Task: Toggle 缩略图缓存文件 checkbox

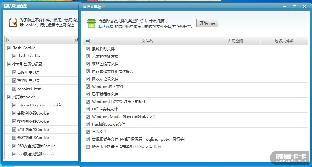Action: click(x=88, y=64)
